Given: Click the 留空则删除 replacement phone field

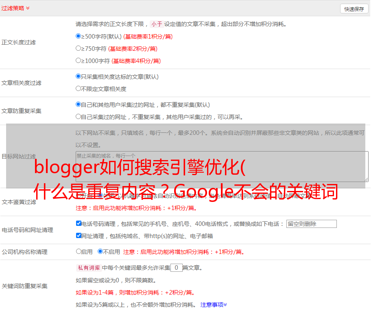Looking at the screenshot, I should (311, 224).
